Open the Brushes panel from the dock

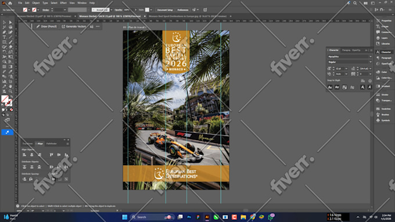[383, 115]
